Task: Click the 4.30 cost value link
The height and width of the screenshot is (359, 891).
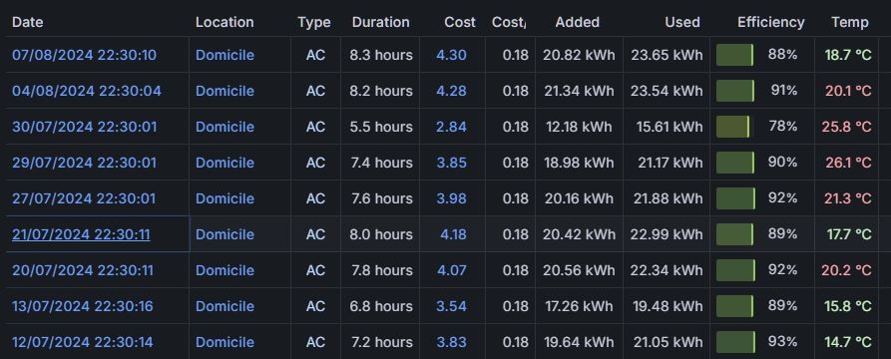Action: point(452,55)
